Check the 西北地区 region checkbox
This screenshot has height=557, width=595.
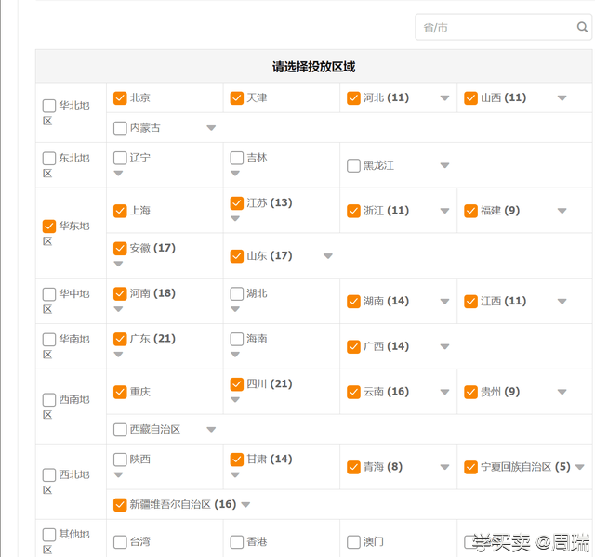tap(49, 474)
